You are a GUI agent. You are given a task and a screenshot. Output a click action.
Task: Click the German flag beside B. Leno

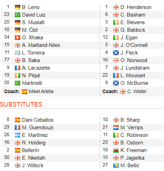click(18, 7)
